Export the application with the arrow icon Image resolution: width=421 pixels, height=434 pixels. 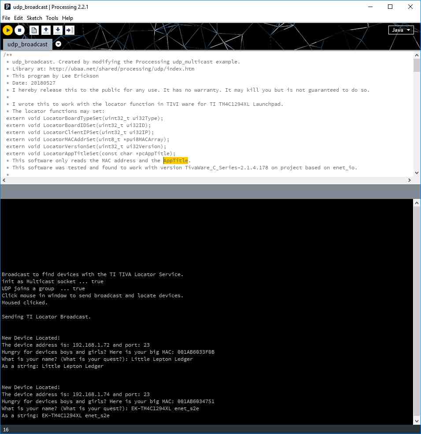pyautogui.click(x=70, y=30)
